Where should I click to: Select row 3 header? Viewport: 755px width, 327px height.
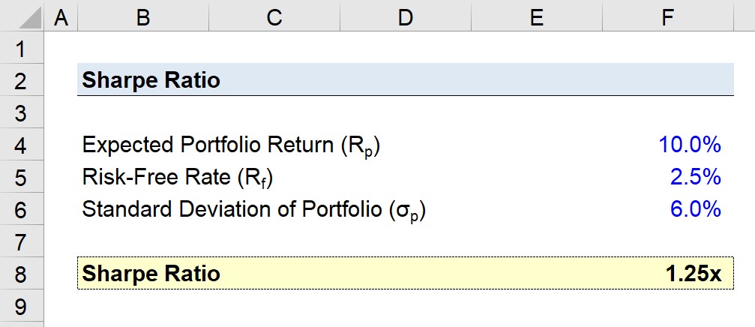22,112
